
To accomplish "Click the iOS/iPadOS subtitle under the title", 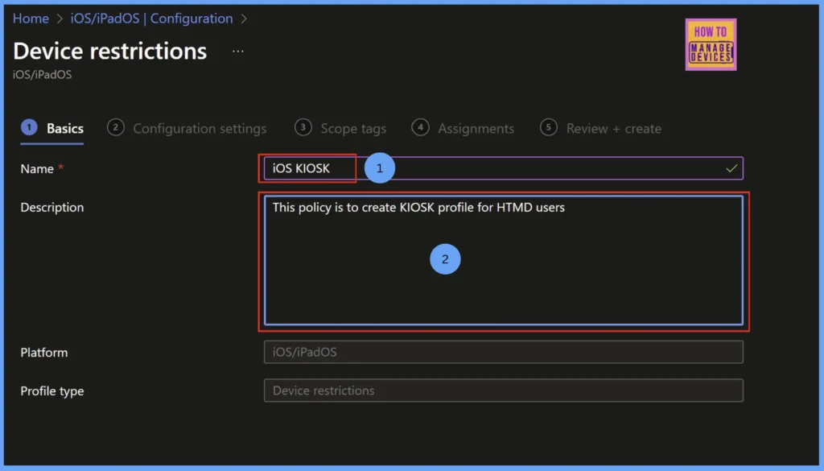I will (x=42, y=75).
